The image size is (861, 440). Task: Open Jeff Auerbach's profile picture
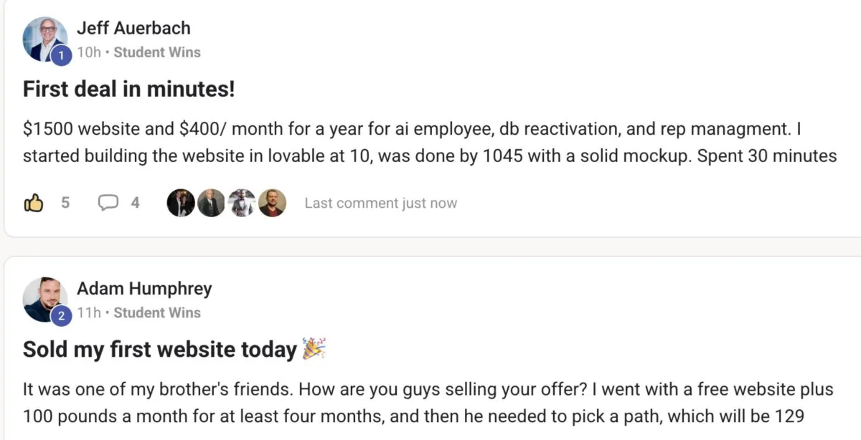pyautogui.click(x=43, y=38)
